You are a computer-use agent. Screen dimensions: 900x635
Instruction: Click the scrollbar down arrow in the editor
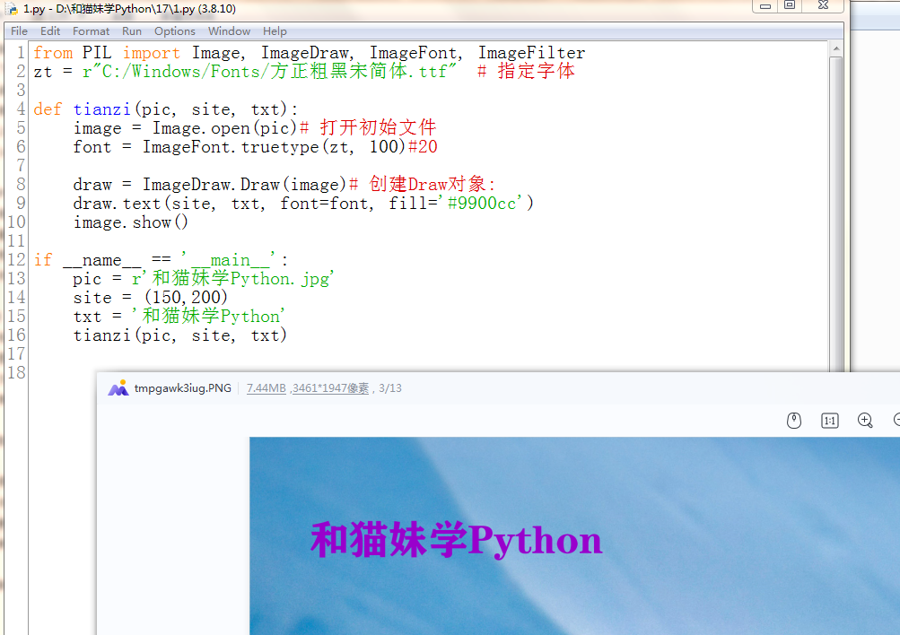837,362
